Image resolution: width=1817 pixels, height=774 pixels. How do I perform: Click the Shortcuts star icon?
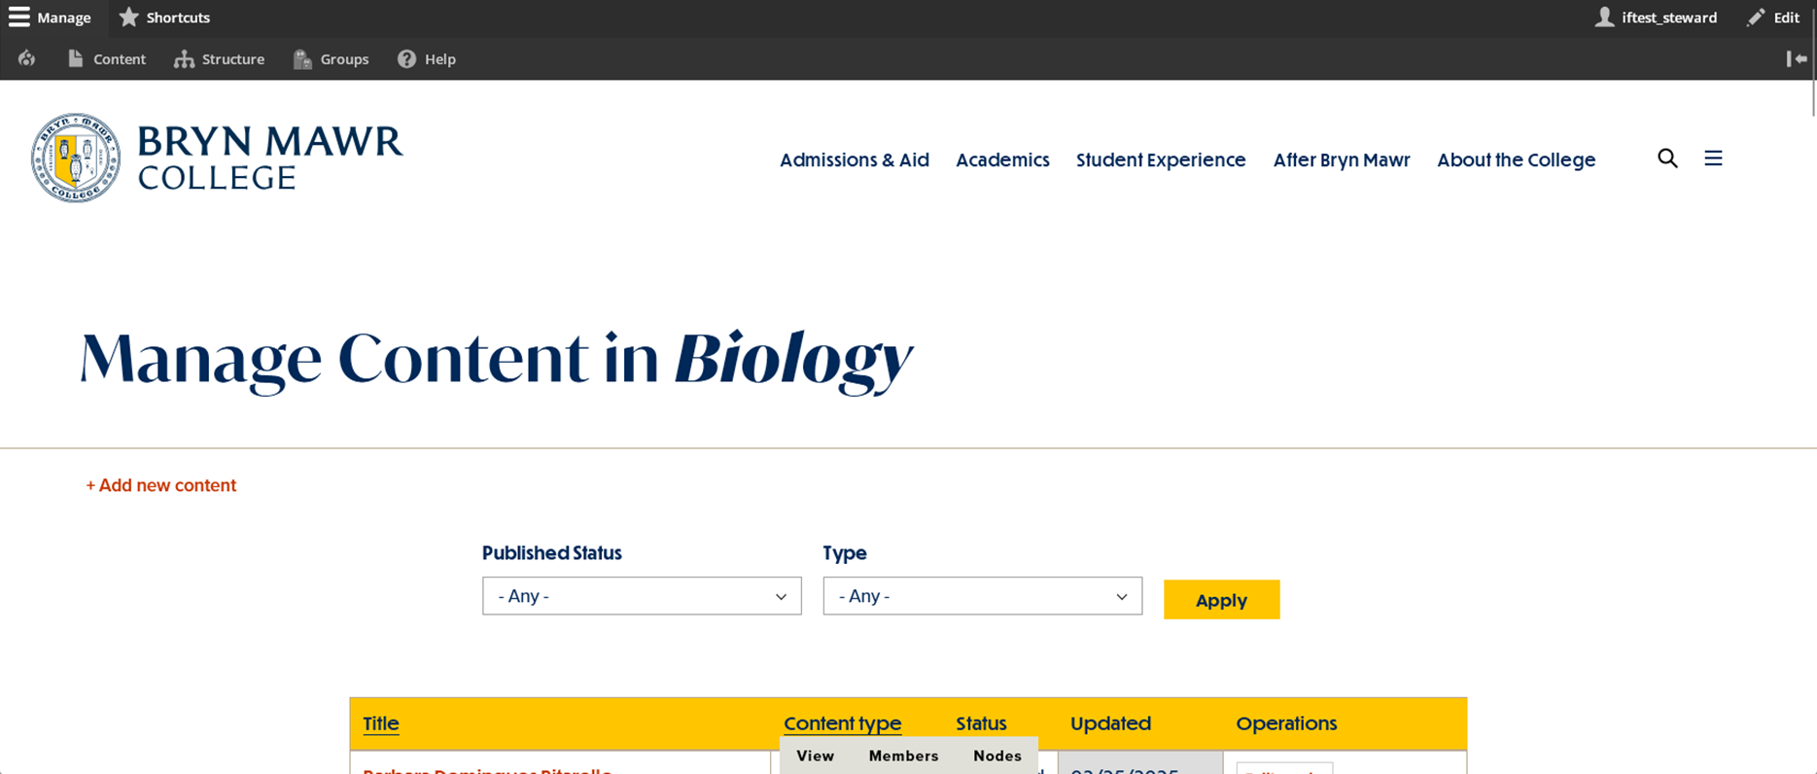tap(128, 18)
